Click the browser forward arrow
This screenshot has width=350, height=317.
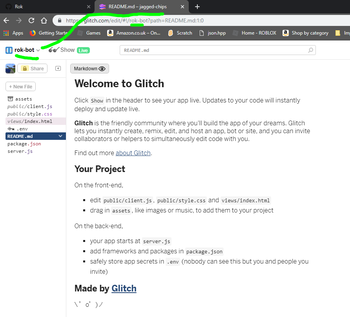[x=19, y=20]
